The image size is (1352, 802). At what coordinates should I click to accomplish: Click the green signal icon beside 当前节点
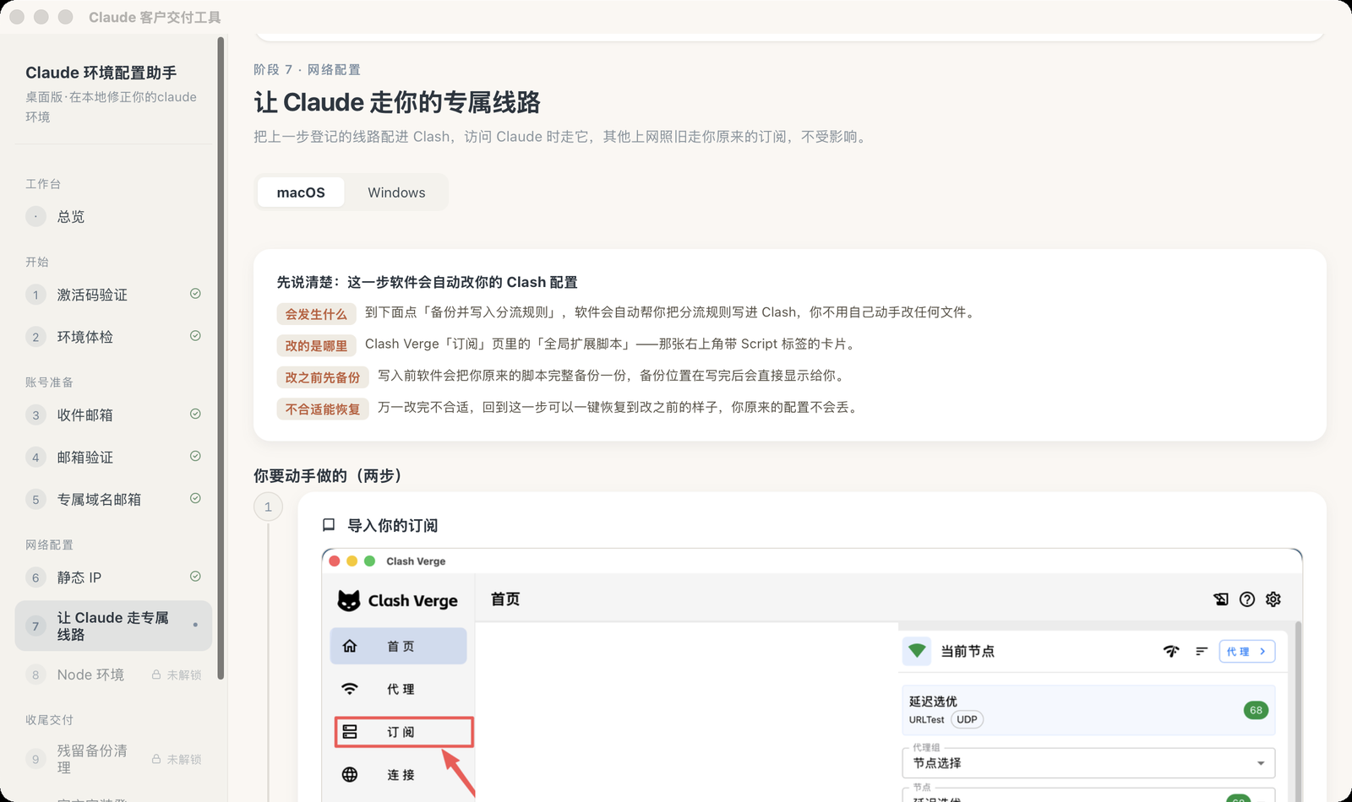(917, 651)
